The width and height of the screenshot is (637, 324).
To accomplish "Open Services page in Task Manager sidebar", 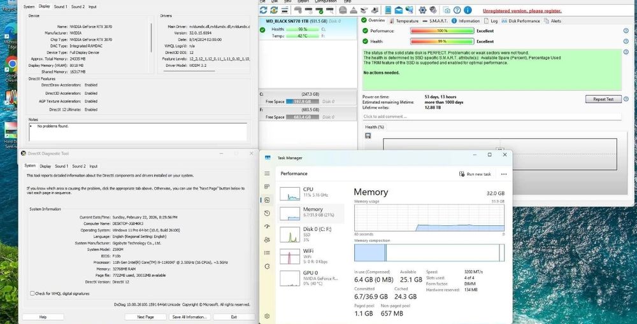I will (267, 266).
